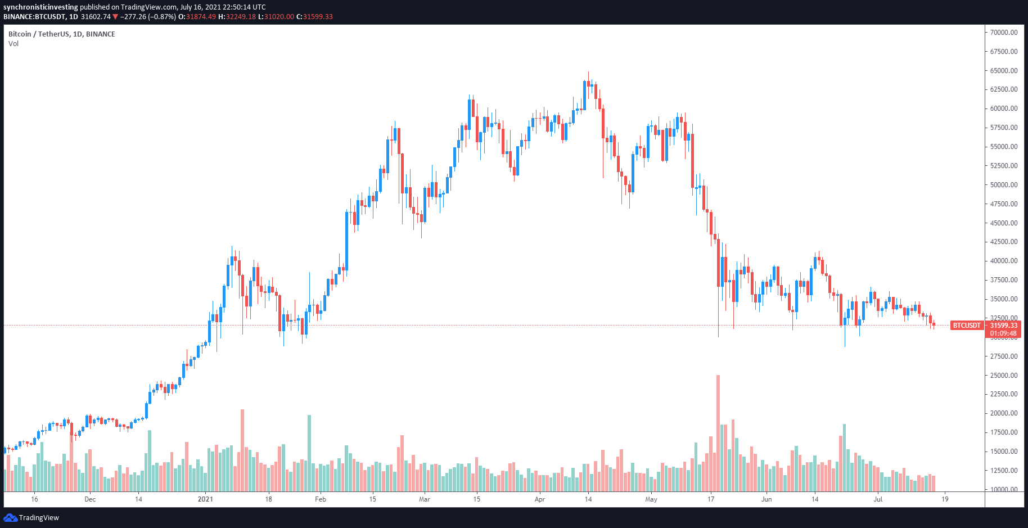
Task: Click the high price value H:32249.18
Action: (237, 17)
